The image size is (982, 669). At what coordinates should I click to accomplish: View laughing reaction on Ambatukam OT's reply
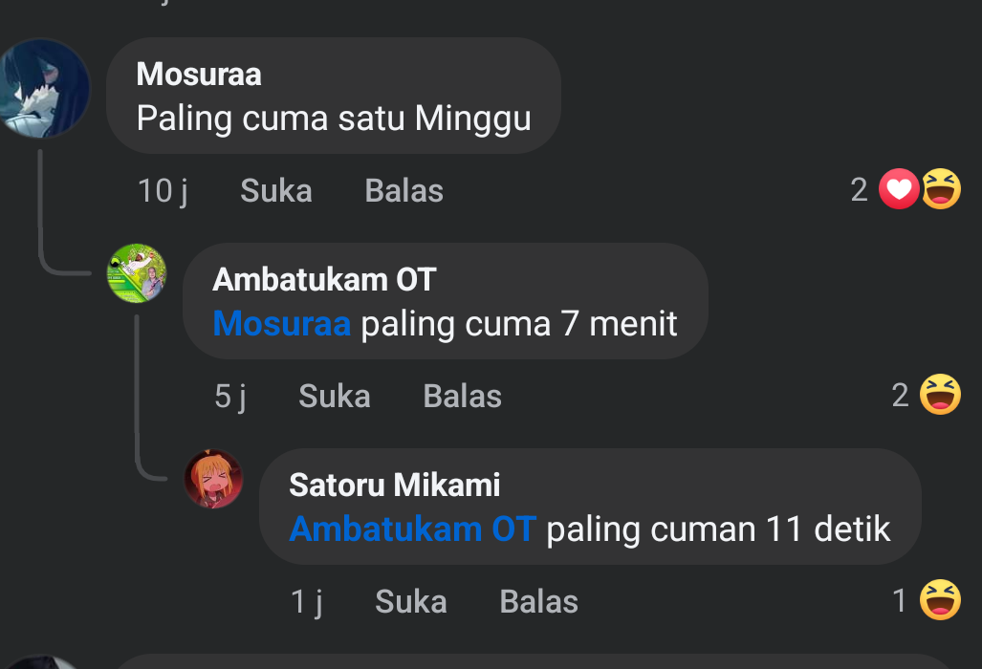(940, 395)
